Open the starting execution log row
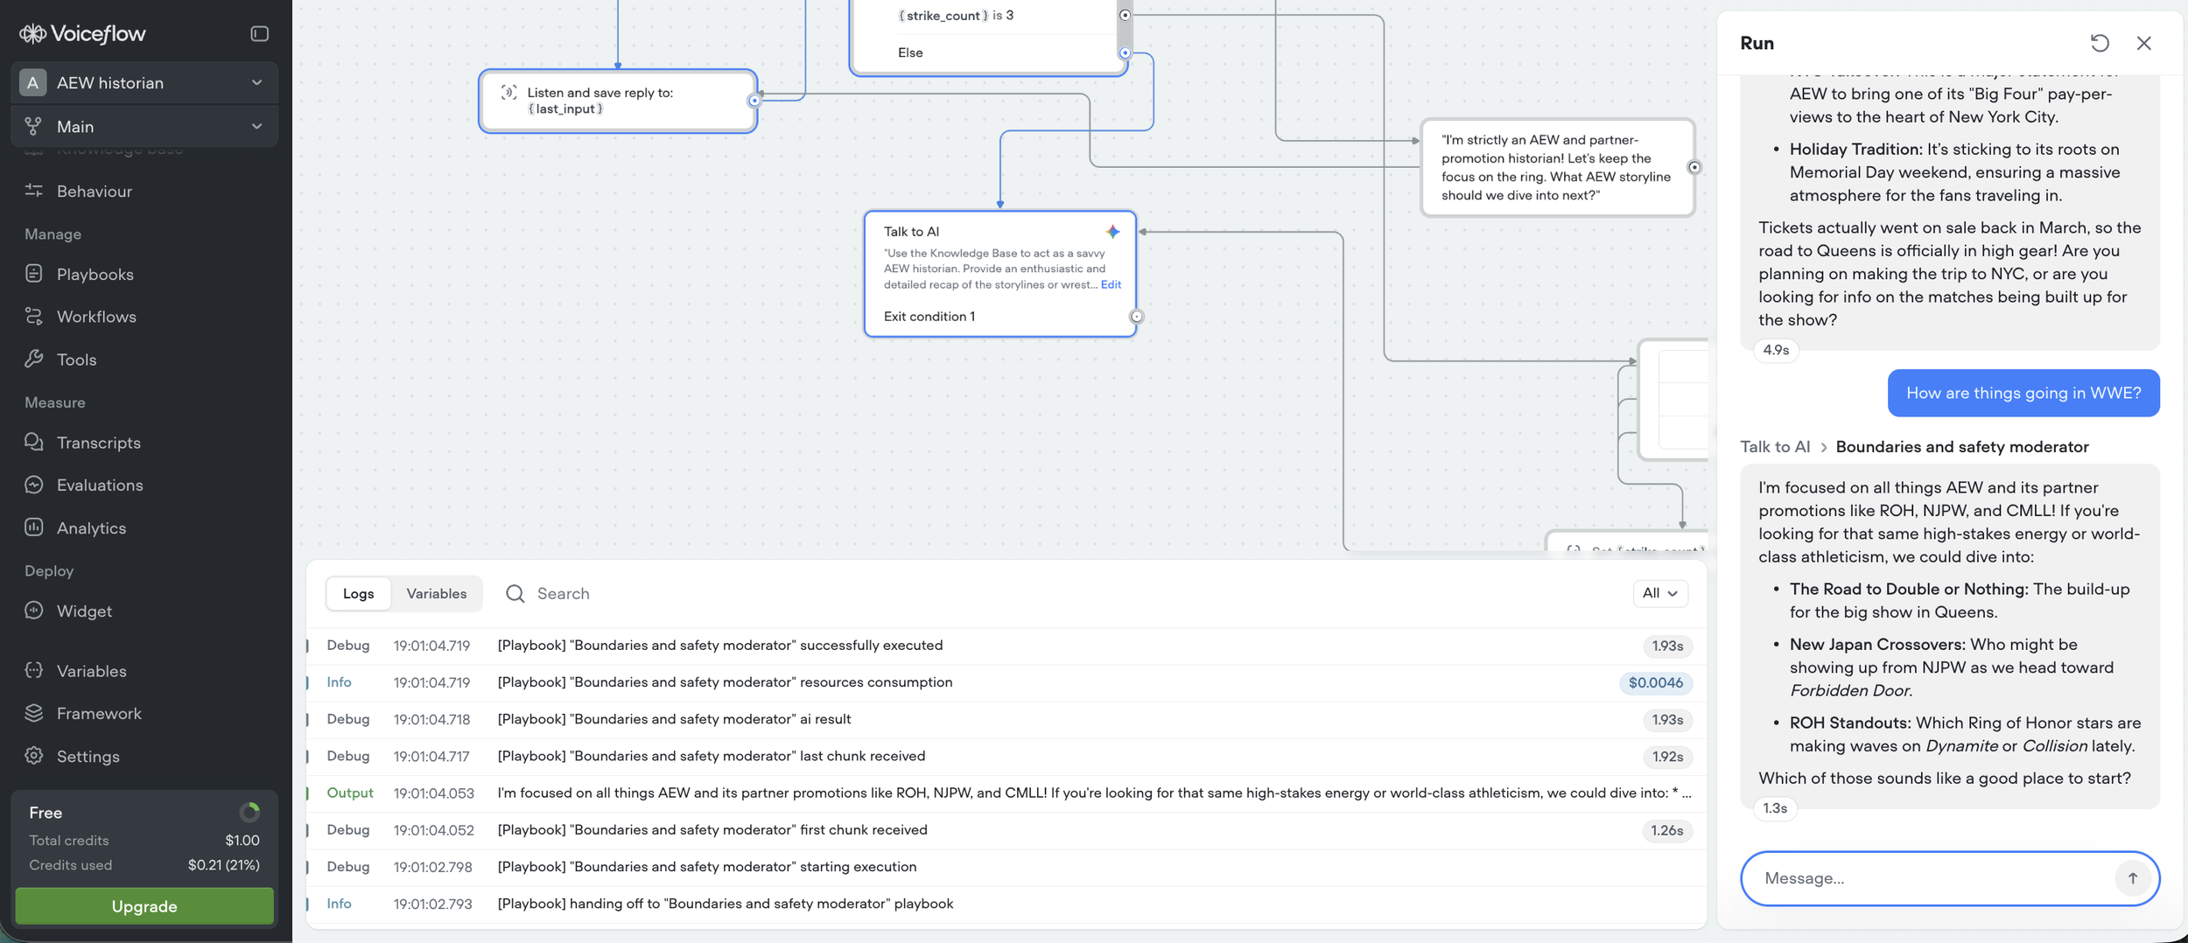This screenshot has width=2188, height=943. pyautogui.click(x=1006, y=867)
